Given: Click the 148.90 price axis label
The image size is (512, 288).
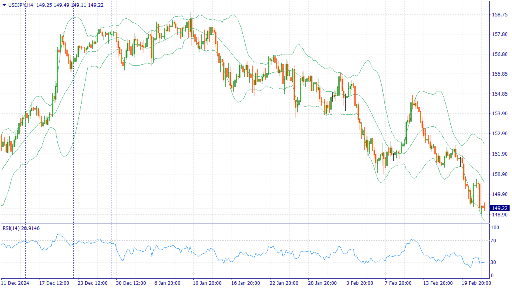Looking at the screenshot, I should [x=500, y=215].
